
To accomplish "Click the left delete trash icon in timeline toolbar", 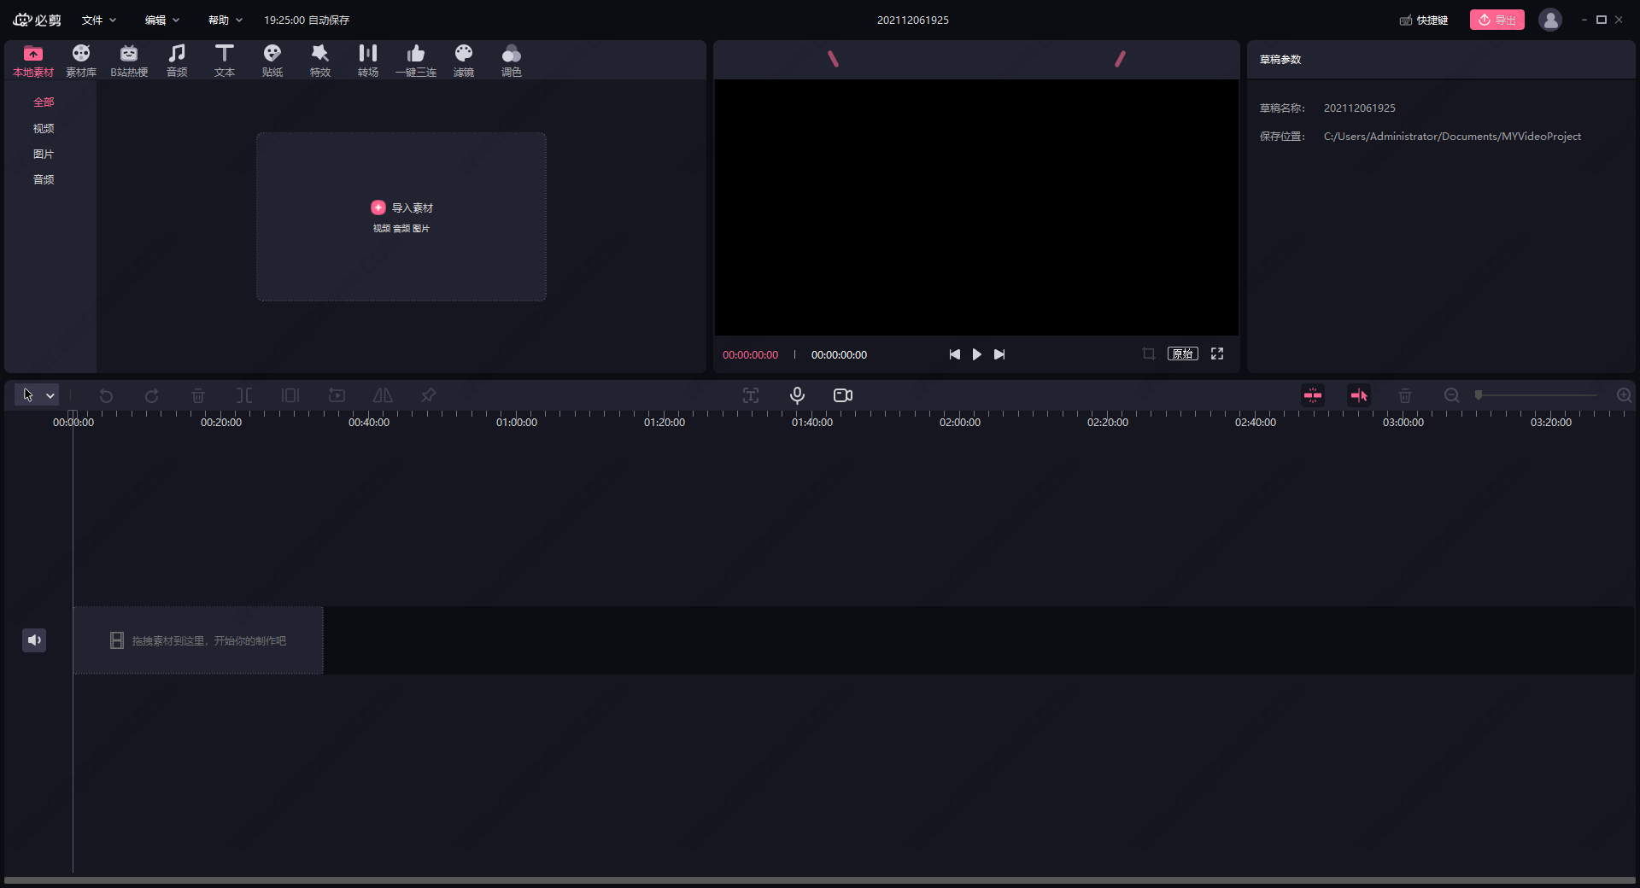I will click(x=198, y=395).
